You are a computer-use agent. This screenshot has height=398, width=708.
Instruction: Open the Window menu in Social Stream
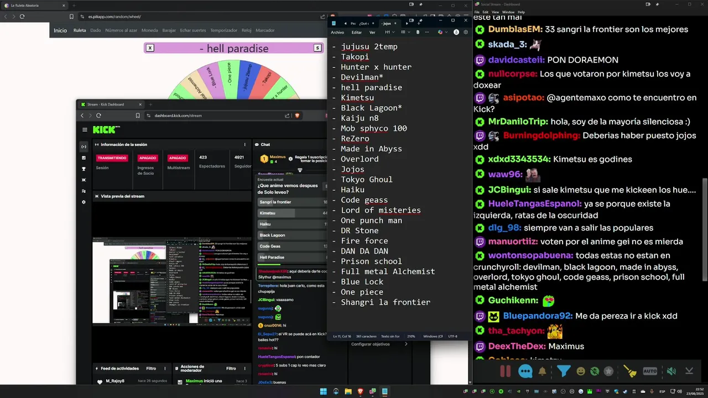(x=508, y=12)
